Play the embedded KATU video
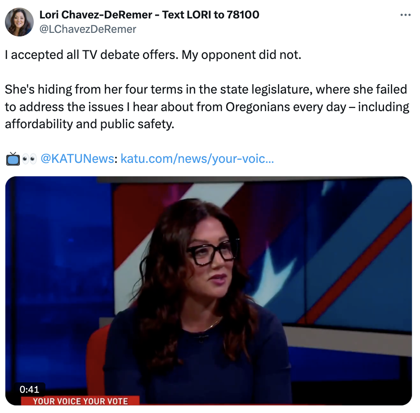This screenshot has width=420, height=413. tap(208, 291)
